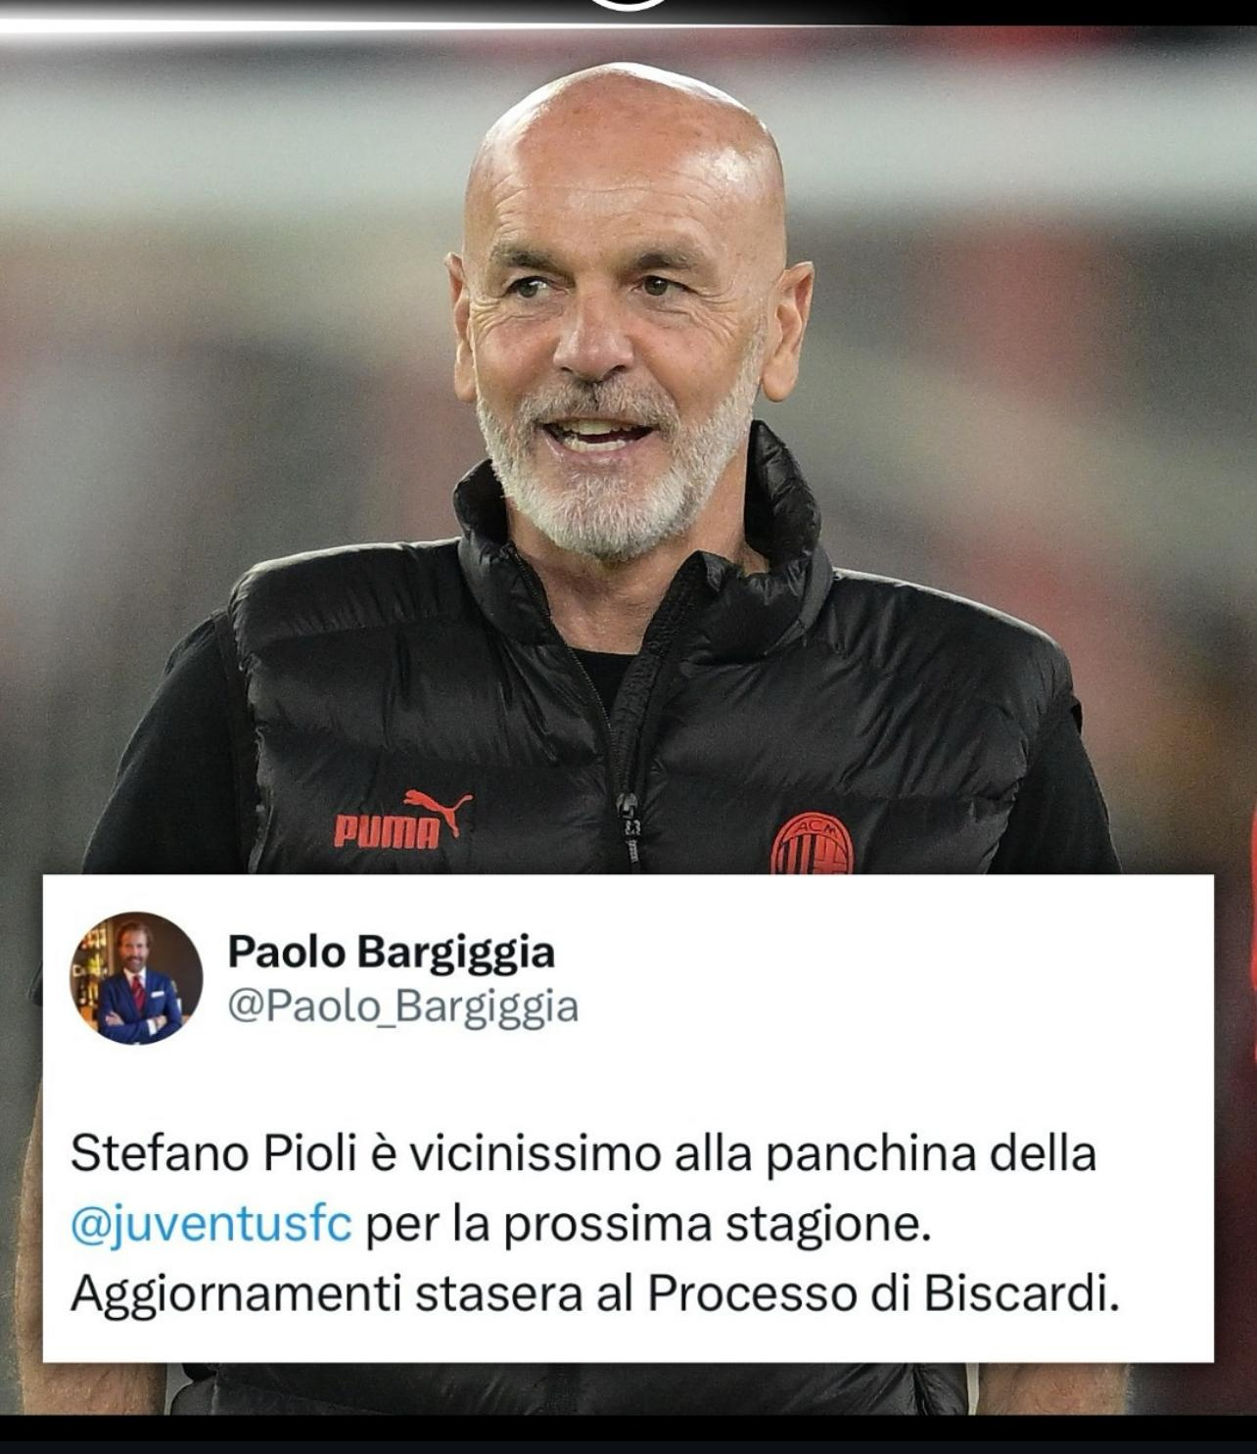Viewport: 1257px width, 1454px height.
Task: Click the word "Aggiornamenti" in the tweet
Action: pos(236,1296)
